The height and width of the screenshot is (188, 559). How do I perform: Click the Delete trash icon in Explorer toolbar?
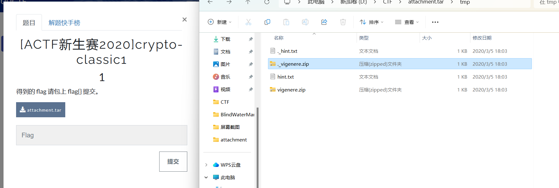click(343, 22)
